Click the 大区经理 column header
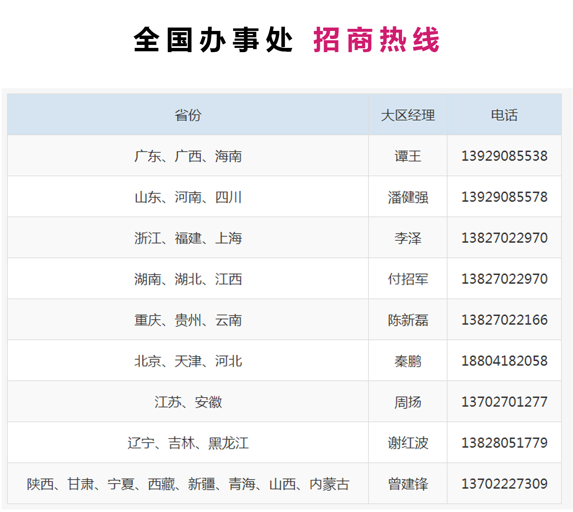This screenshot has width=573, height=512. tap(408, 115)
